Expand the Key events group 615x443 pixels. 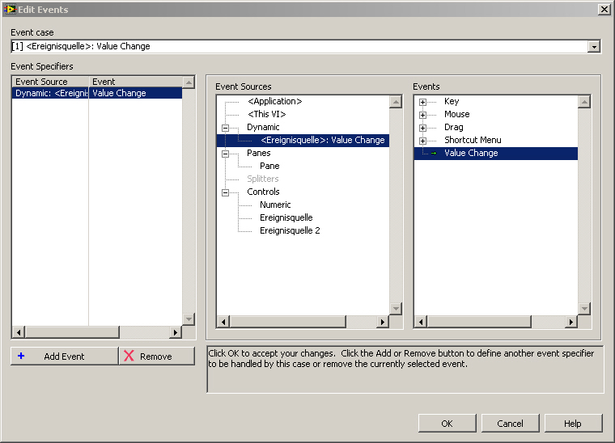tap(422, 102)
